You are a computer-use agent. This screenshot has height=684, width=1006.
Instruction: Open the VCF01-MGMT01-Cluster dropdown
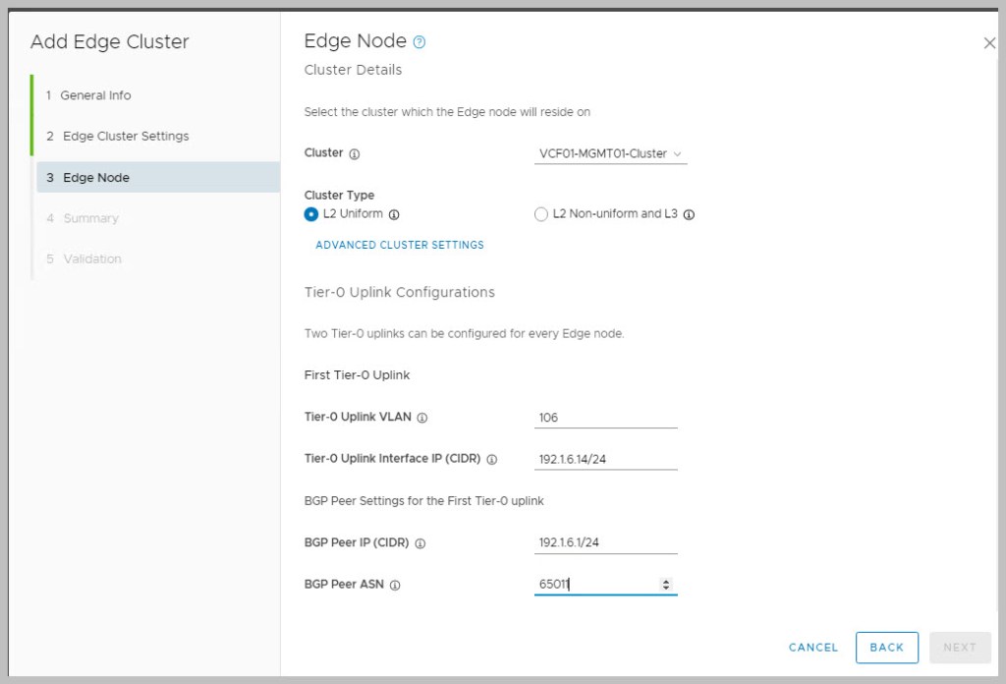pos(609,154)
